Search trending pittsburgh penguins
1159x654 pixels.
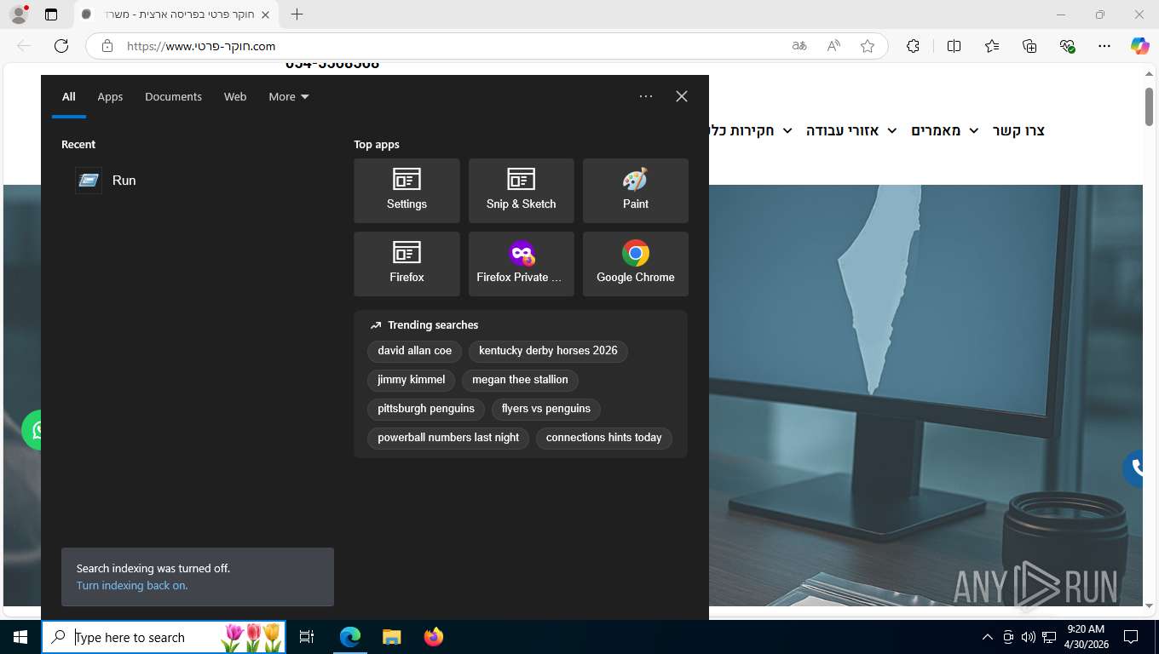pos(426,409)
